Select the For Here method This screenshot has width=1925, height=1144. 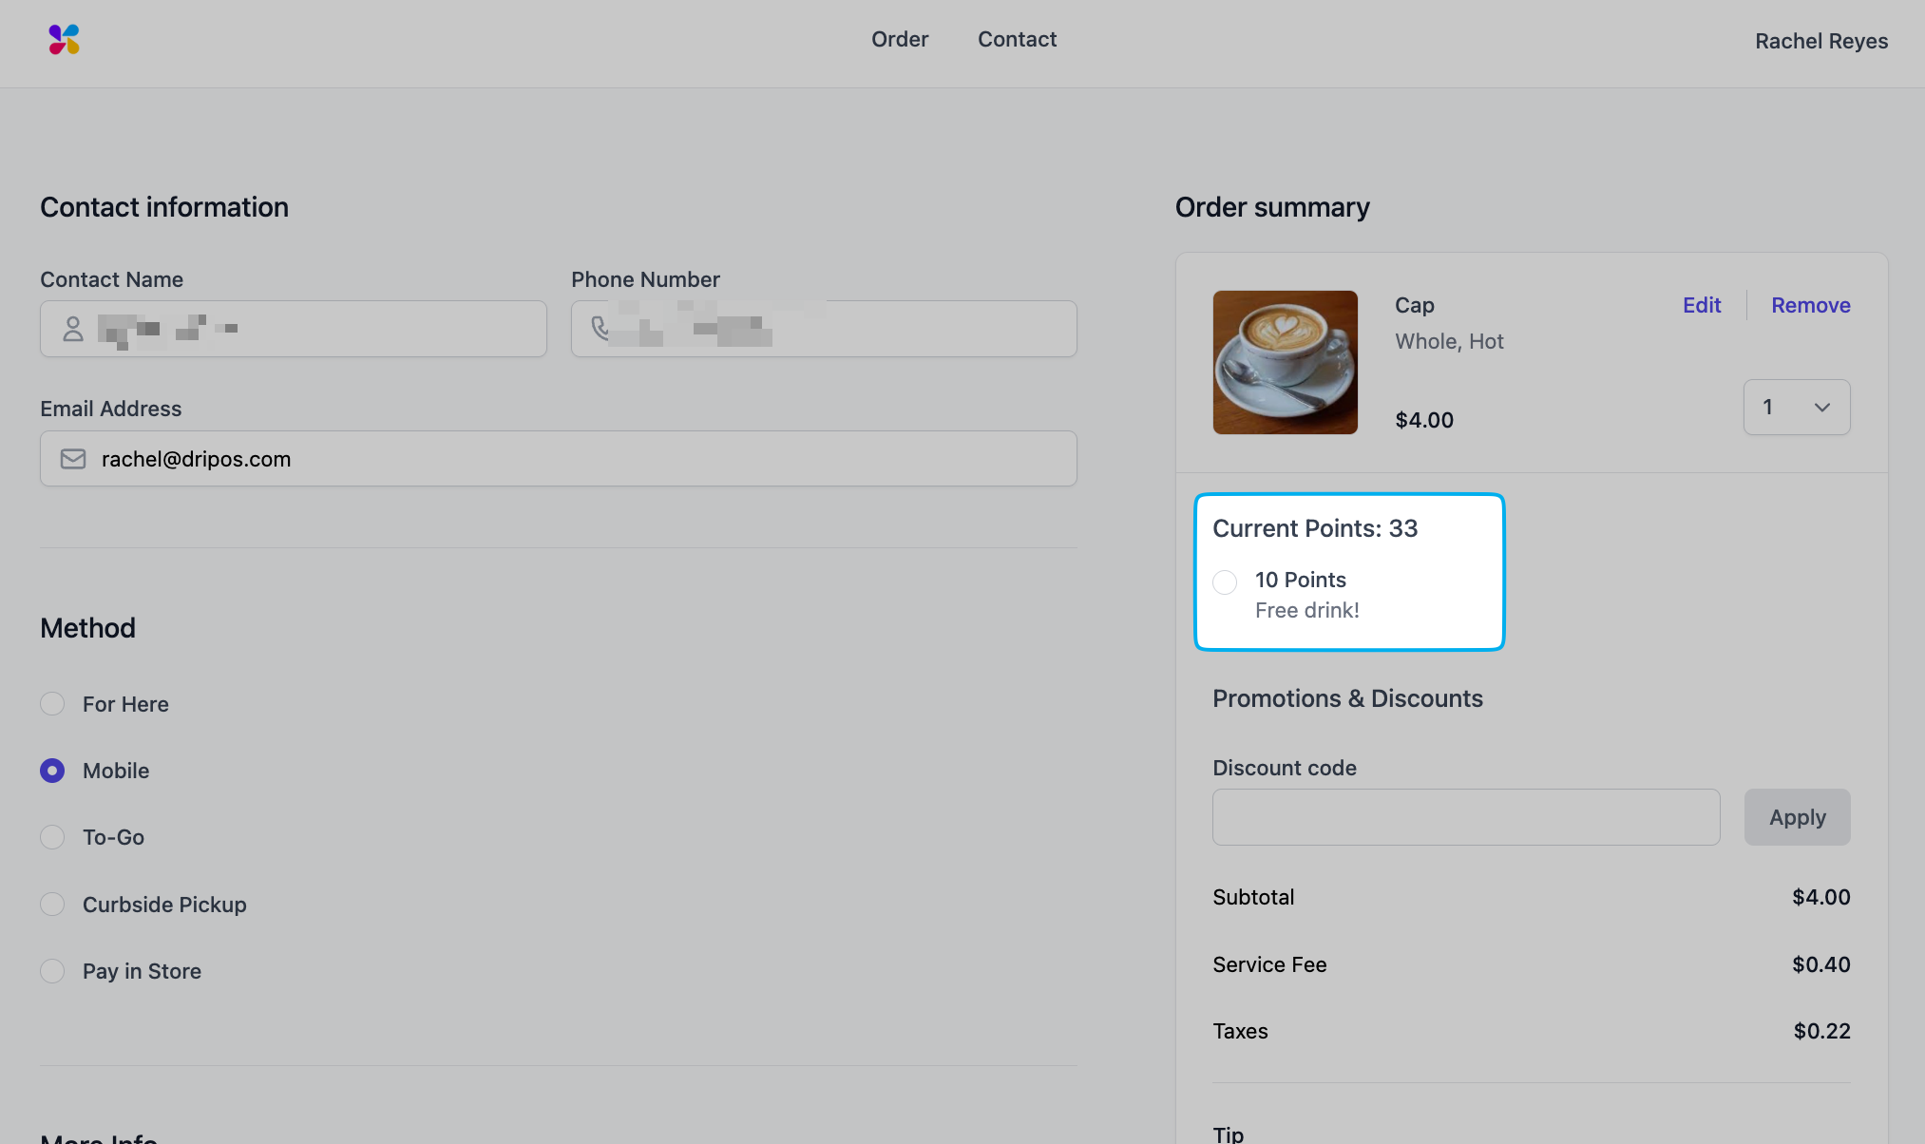point(52,704)
